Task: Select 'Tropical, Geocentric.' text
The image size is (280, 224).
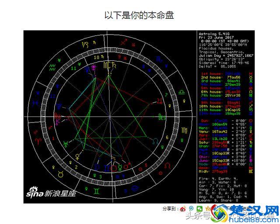Action: click(x=222, y=52)
